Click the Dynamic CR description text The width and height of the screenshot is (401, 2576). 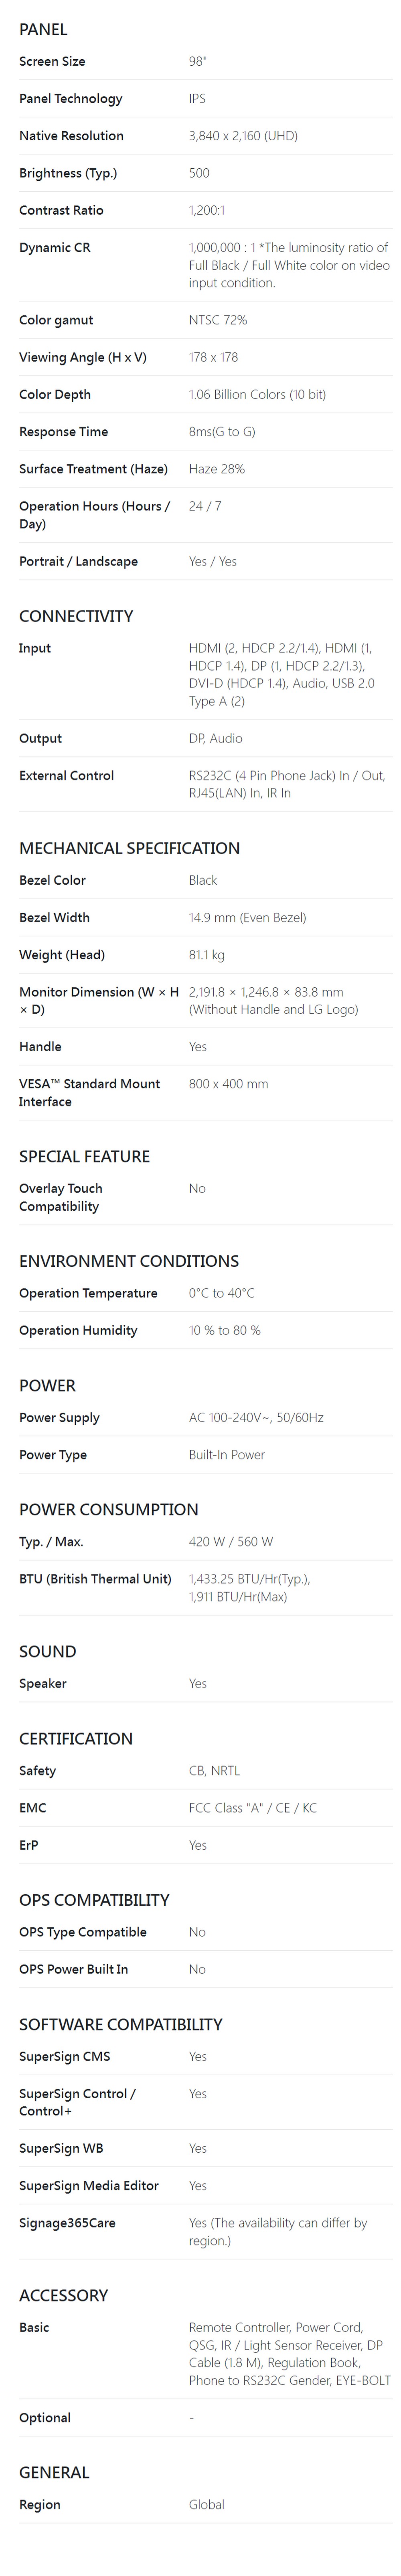(289, 265)
